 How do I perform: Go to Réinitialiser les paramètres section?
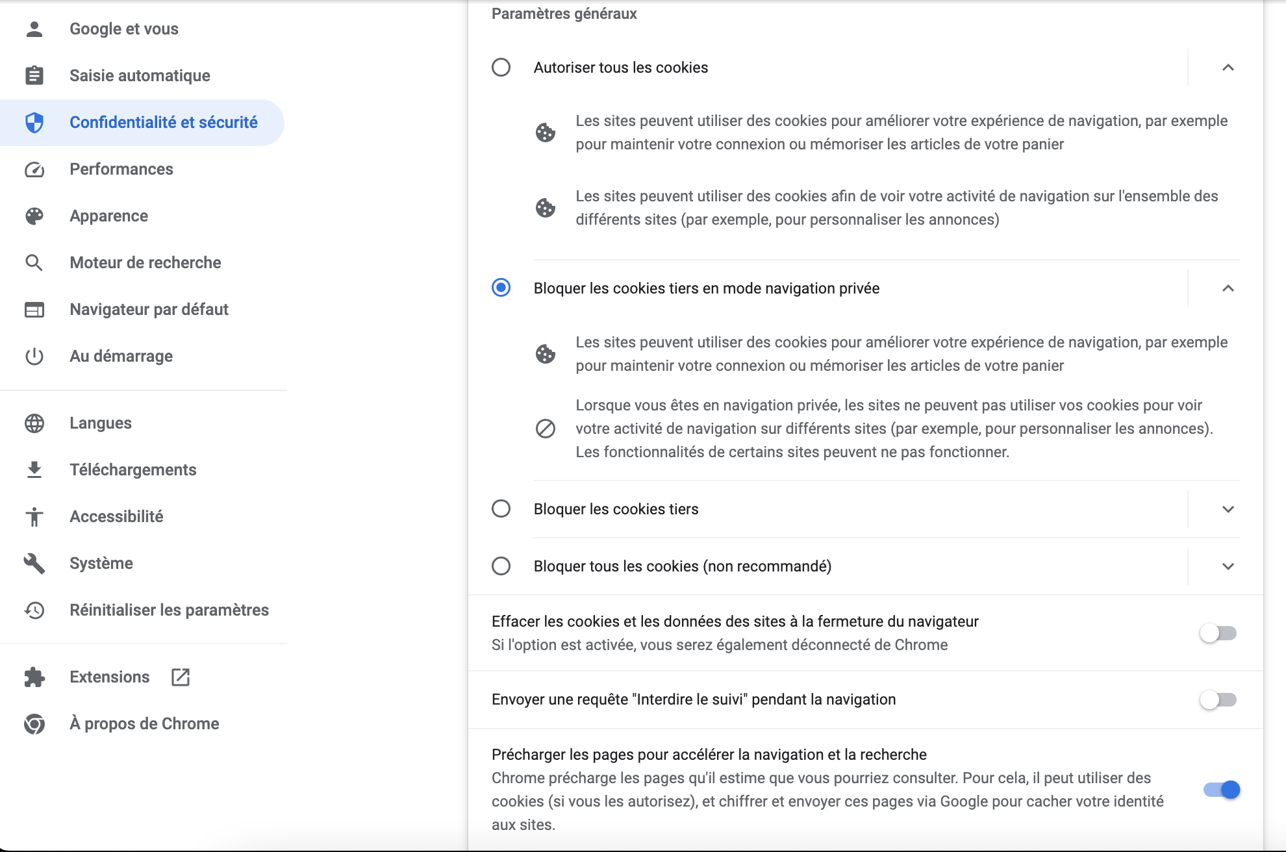[x=169, y=610]
